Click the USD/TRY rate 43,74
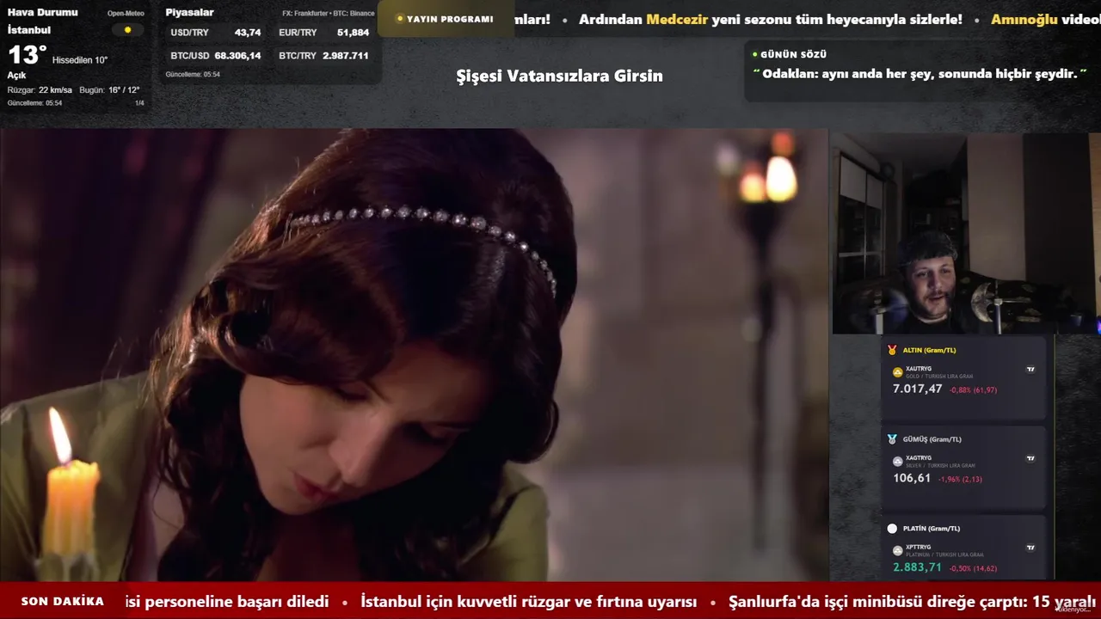The width and height of the screenshot is (1101, 619). pos(248,33)
